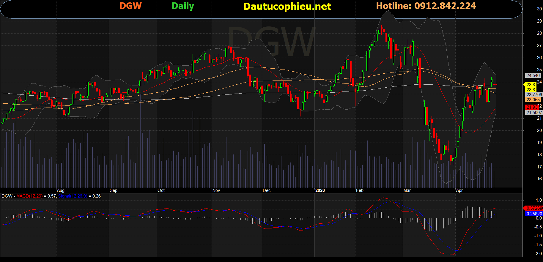Select the 24.546 gray price tag
Image resolution: width=543 pixels, height=262 pixels.
[x=533, y=75]
